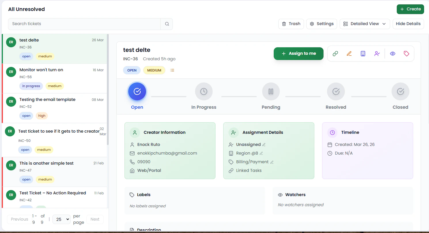Open ticket Testing the email template
This screenshot has width=429, height=233.
[55, 108]
